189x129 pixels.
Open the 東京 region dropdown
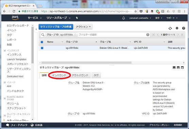click(x=159, y=18)
